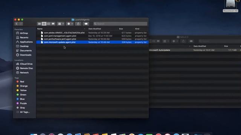Sort by Size column in LaunchAgents window
Viewport: 241px width, 135px height.
pyautogui.click(x=121, y=29)
